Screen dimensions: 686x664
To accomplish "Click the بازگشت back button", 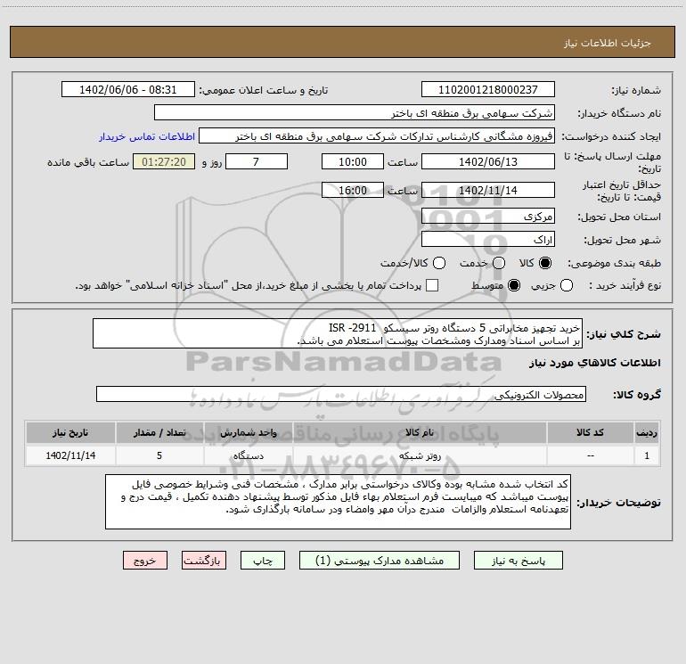I will pos(204,561).
